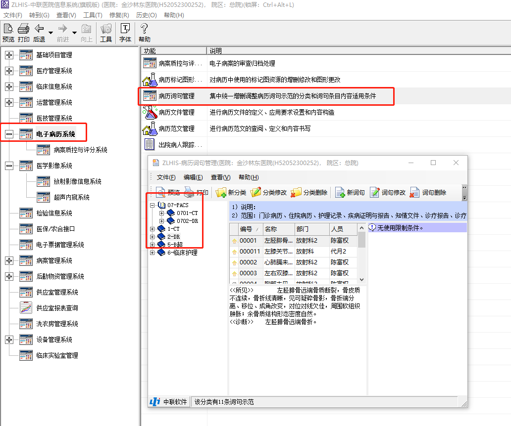Expand the 1-CT category node
This screenshot has width=511, height=426.
pos(152,229)
